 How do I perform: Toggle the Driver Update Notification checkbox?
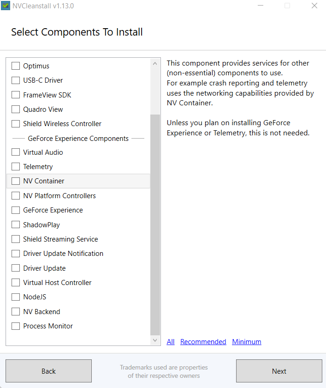pyautogui.click(x=16, y=254)
